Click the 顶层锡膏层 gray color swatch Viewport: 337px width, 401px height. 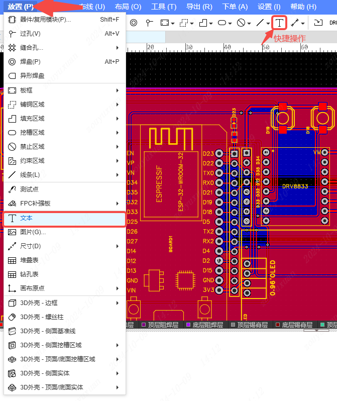tap(233, 325)
